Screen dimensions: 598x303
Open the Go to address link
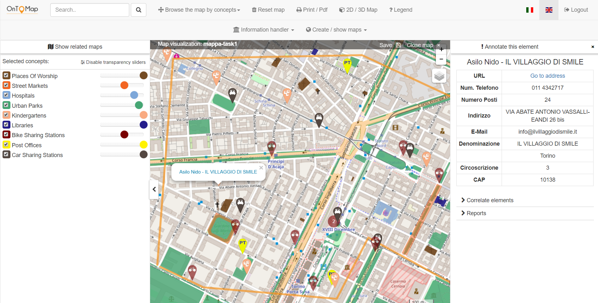tap(547, 76)
